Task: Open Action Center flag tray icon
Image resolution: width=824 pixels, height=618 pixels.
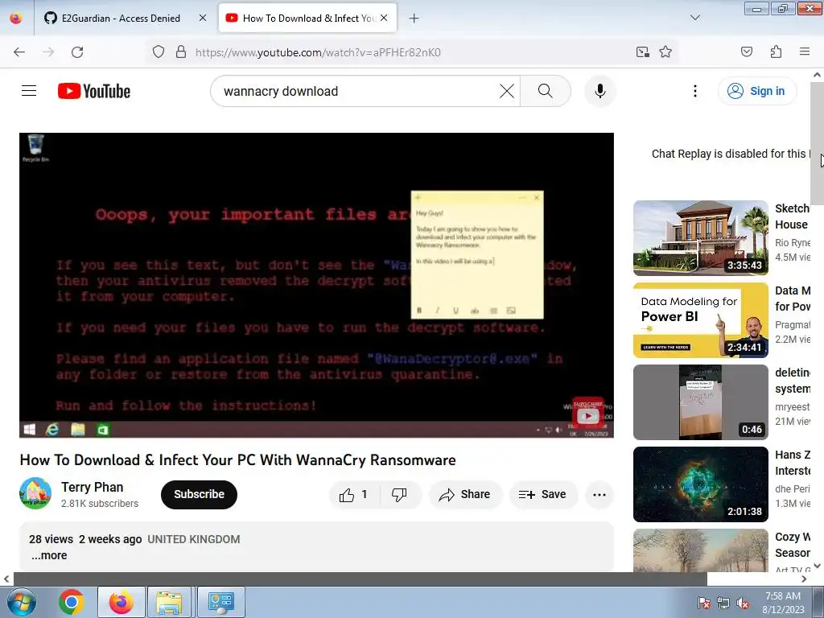Action: pos(703,603)
